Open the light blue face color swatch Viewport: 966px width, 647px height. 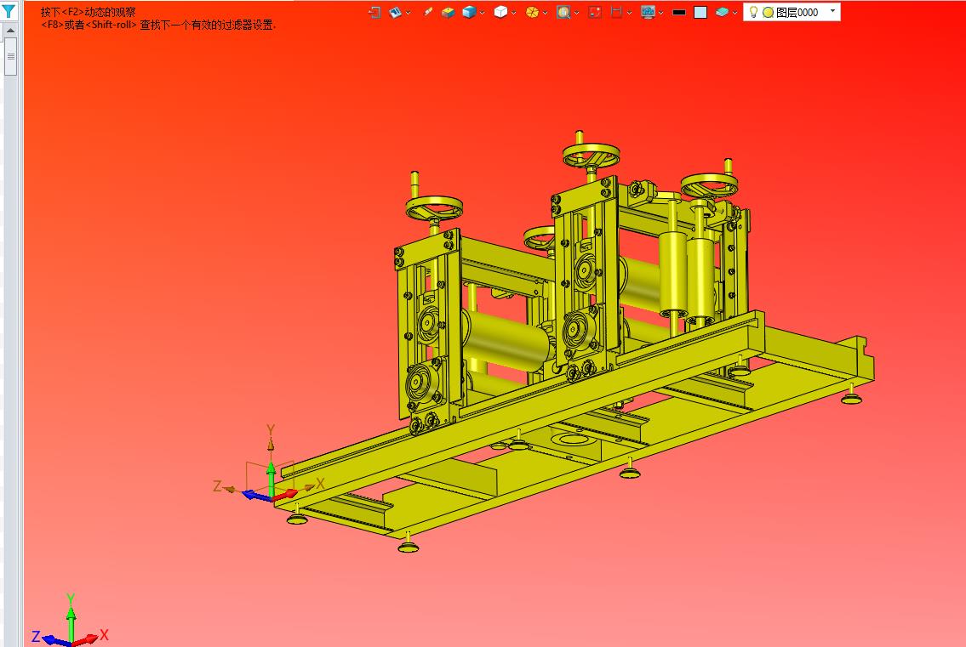click(700, 12)
